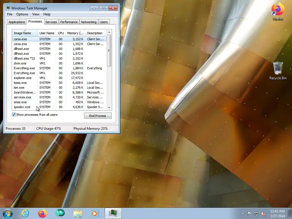Select the Recycle Bin desktop icon
Screen dimensions: 292x219
pos(278,71)
